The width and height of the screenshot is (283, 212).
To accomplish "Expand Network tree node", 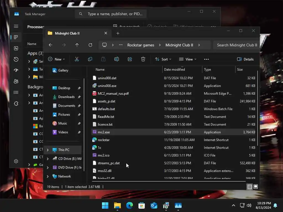I will 48,176.
